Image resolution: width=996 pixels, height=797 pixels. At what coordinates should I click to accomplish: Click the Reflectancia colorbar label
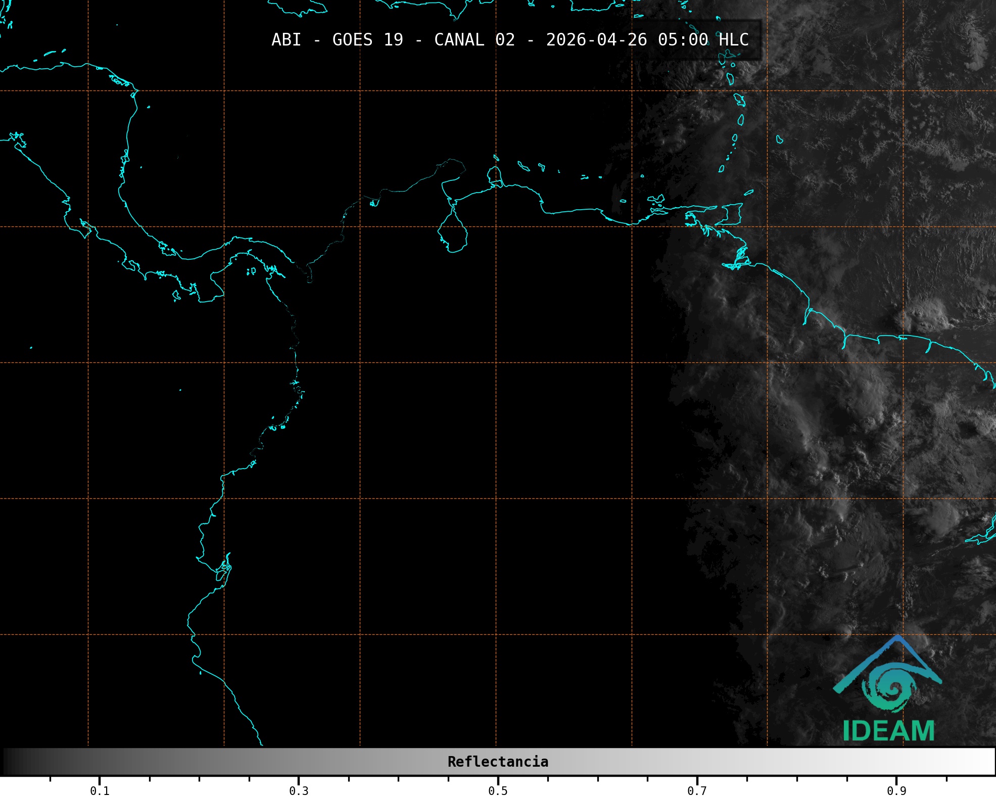(498, 762)
